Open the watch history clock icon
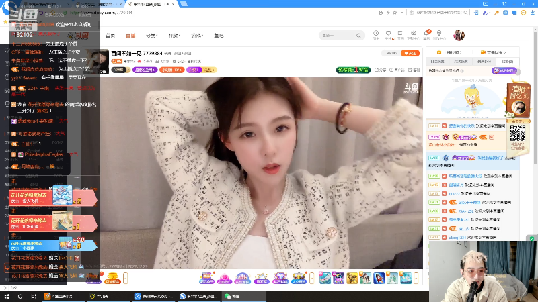 [376, 33]
